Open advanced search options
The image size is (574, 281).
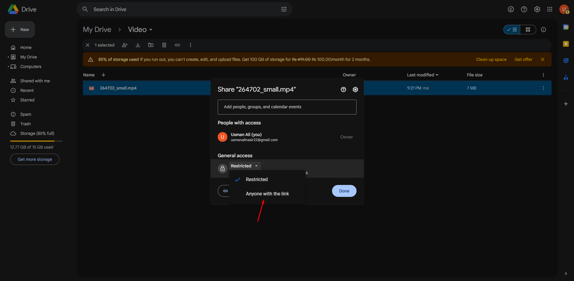click(284, 9)
